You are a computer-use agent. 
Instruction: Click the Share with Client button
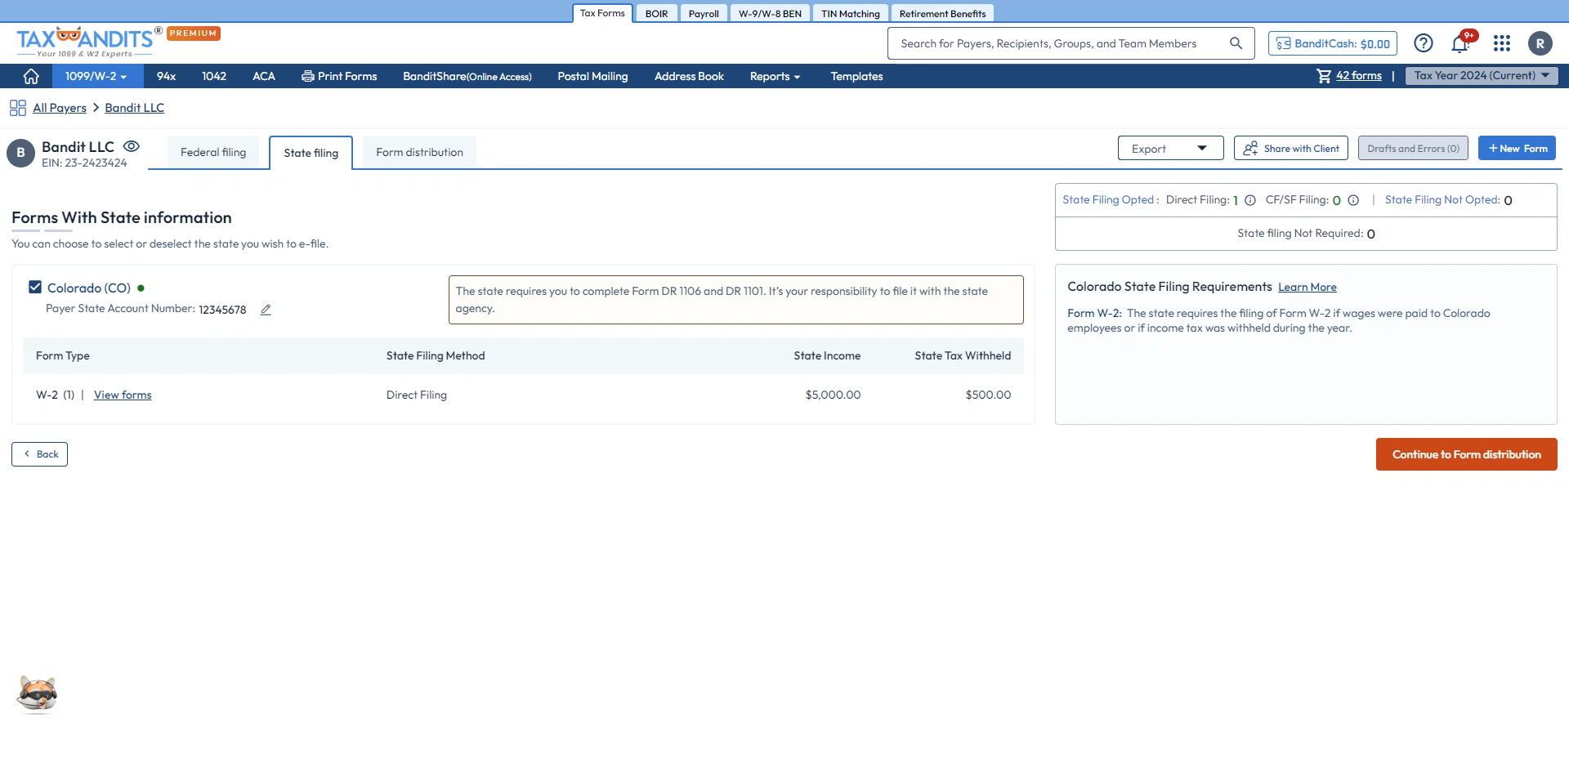pyautogui.click(x=1291, y=148)
